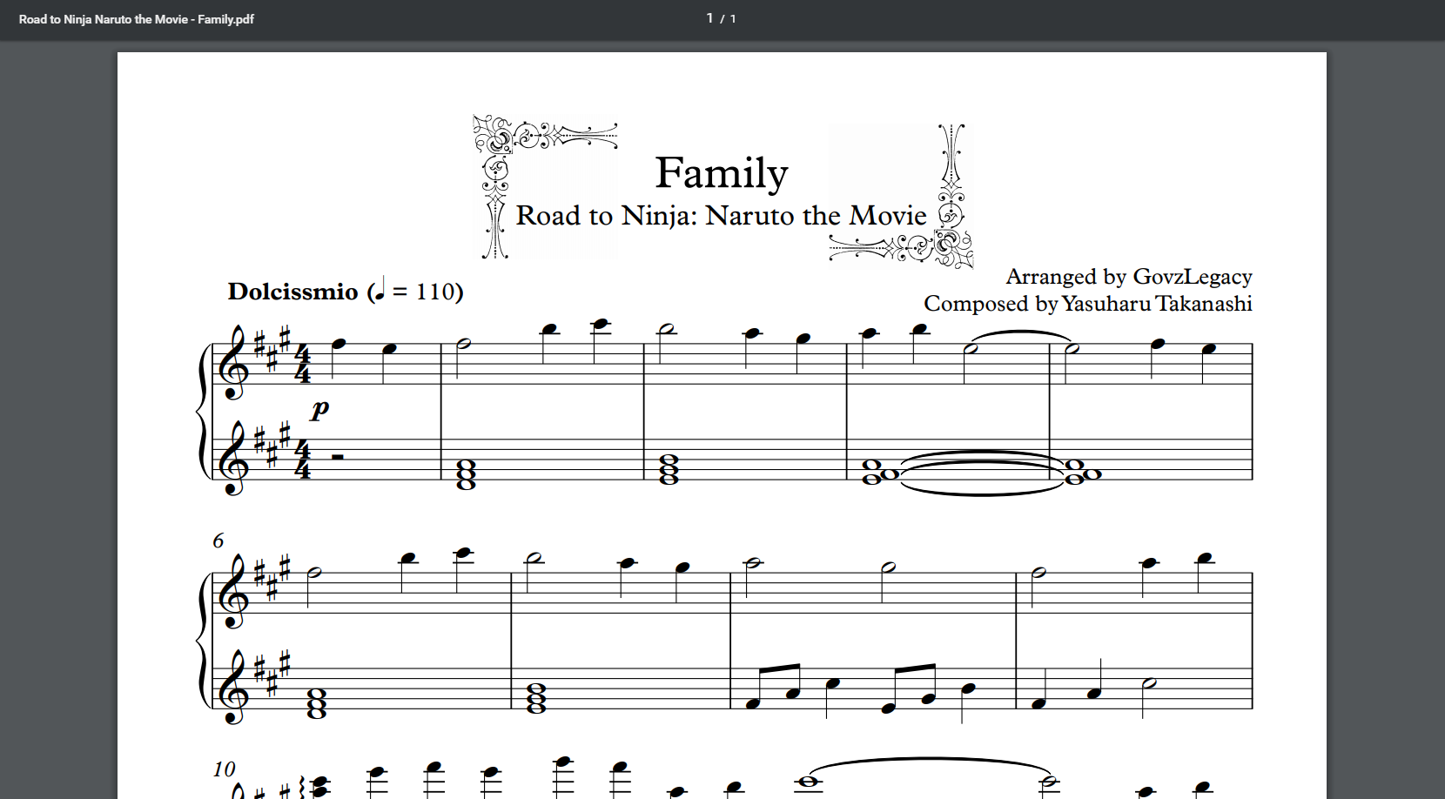Click the "Composed by Yasuharu Takanashi" credit
The width and height of the screenshot is (1445, 799).
click(1087, 304)
